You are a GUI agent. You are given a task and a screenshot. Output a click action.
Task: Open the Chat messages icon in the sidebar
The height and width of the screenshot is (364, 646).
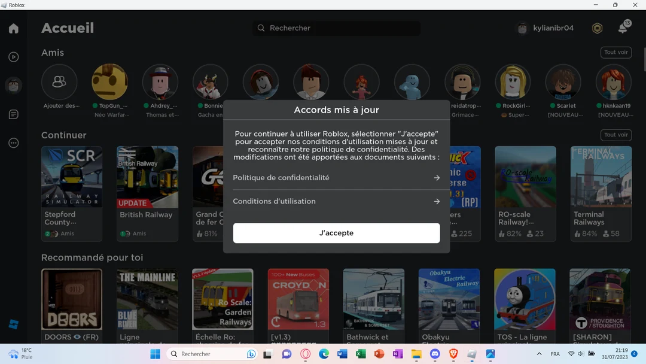(13, 114)
